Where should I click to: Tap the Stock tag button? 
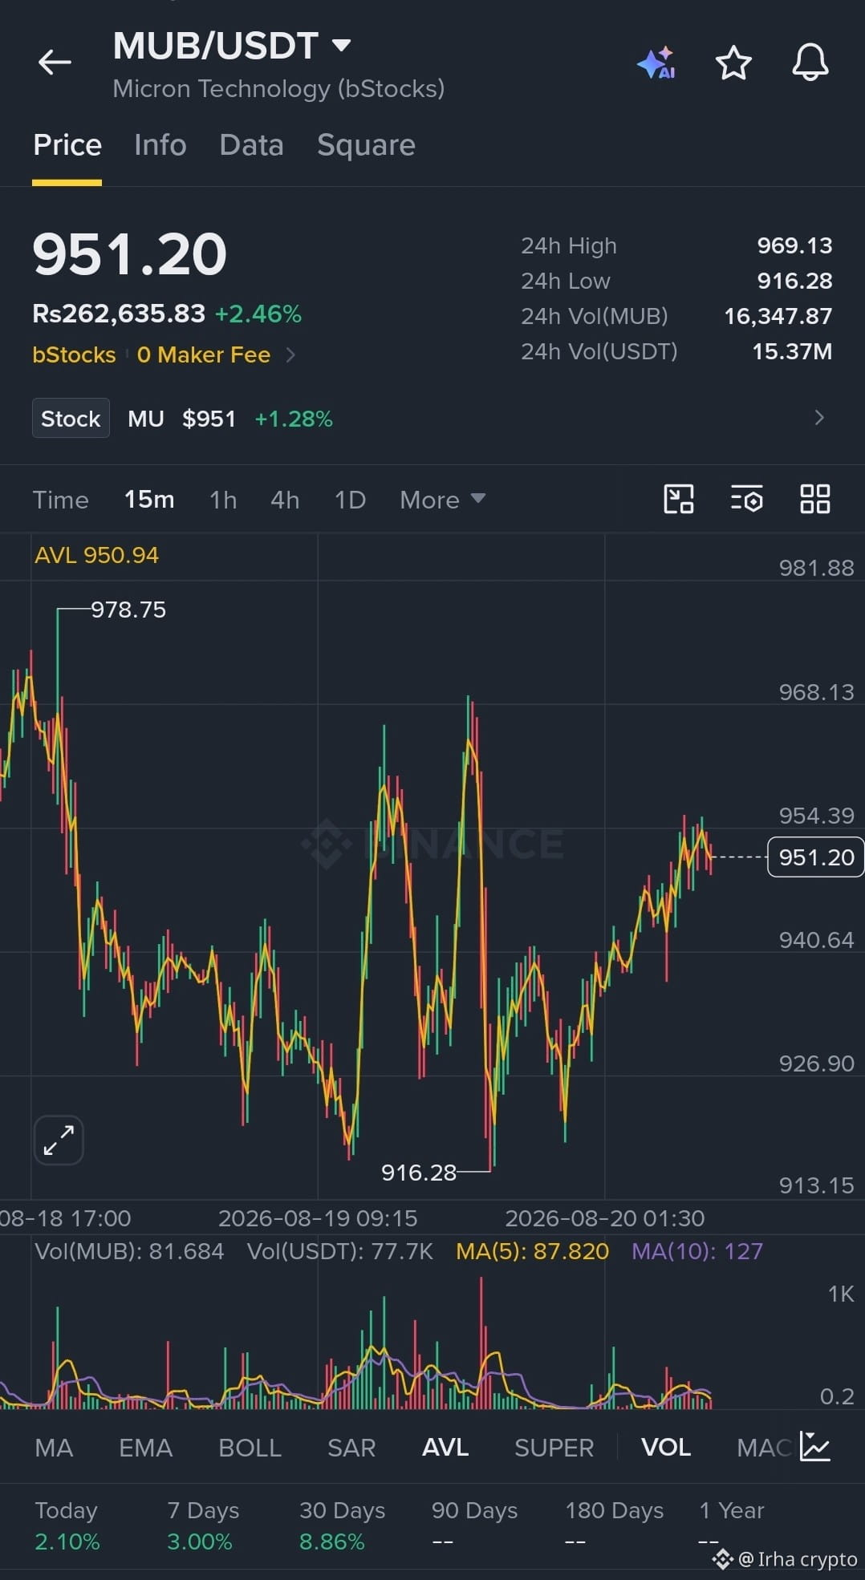tap(71, 418)
